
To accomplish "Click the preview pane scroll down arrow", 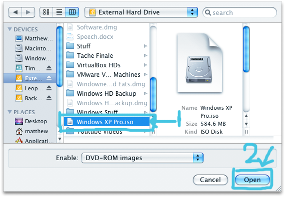I will point(246,124).
